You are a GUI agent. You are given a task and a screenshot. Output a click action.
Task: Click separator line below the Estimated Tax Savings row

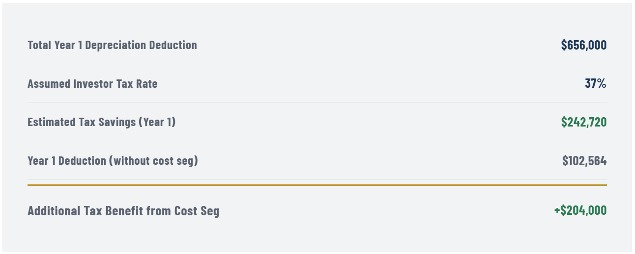(x=317, y=141)
